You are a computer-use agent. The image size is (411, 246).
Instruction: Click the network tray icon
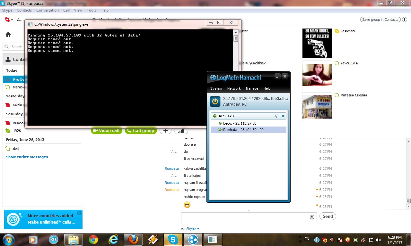coord(371,240)
